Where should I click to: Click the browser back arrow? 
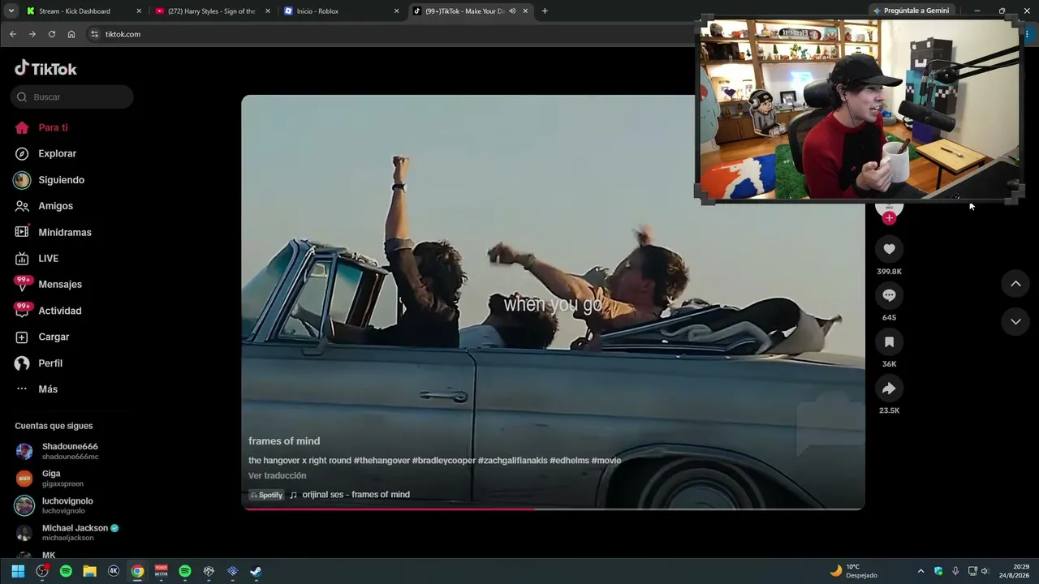point(12,34)
